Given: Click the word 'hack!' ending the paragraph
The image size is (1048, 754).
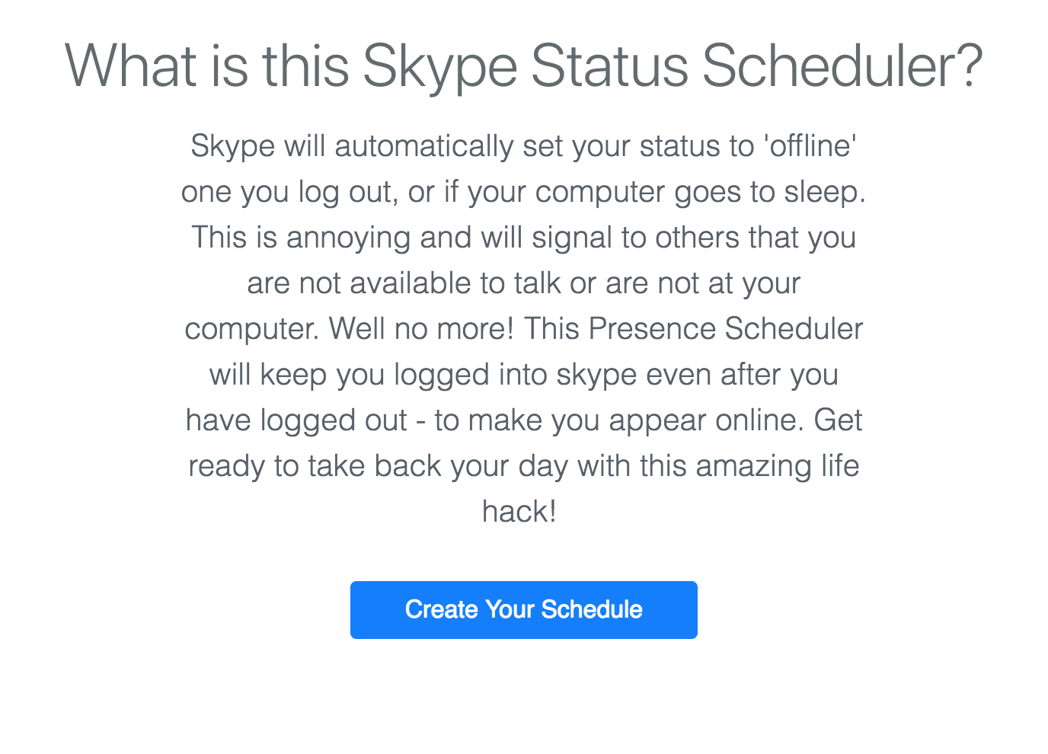Looking at the screenshot, I should coord(519,511).
